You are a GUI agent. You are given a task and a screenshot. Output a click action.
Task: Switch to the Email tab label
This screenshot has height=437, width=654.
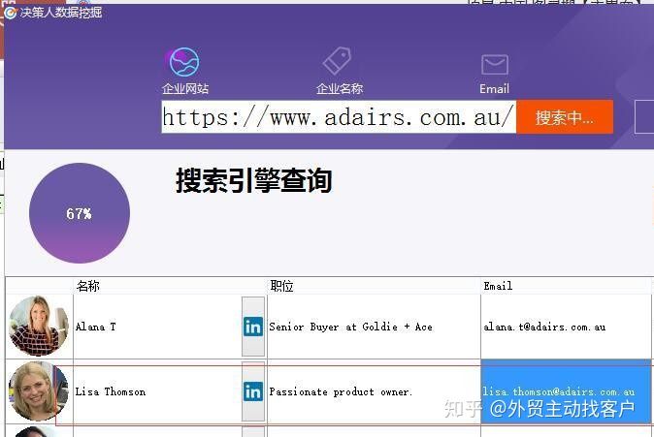(494, 89)
